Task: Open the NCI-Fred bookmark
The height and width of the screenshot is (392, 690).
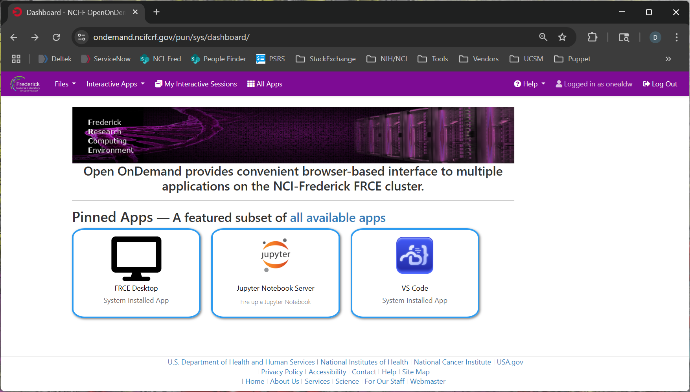Action: point(160,59)
